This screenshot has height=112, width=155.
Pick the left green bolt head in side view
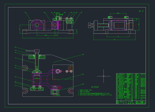click(x=110, y=17)
